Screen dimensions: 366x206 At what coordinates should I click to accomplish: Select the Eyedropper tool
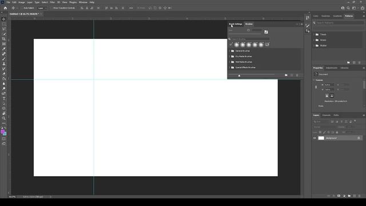[4, 49]
